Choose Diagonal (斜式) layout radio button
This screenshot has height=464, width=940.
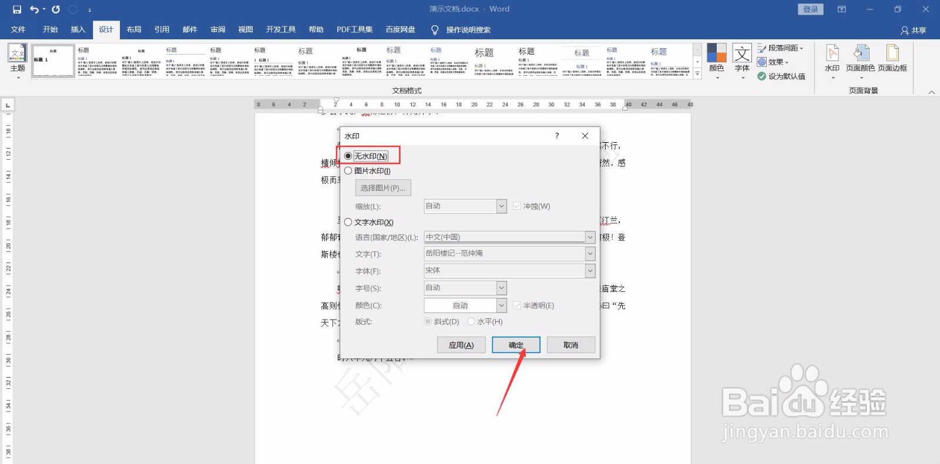(x=428, y=322)
